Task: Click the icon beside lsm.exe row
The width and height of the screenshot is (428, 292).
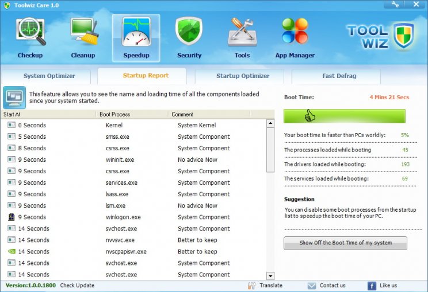Action: pos(12,205)
